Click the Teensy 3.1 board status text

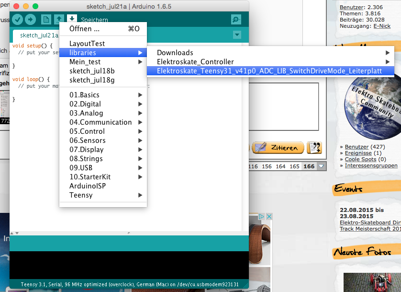129,285
